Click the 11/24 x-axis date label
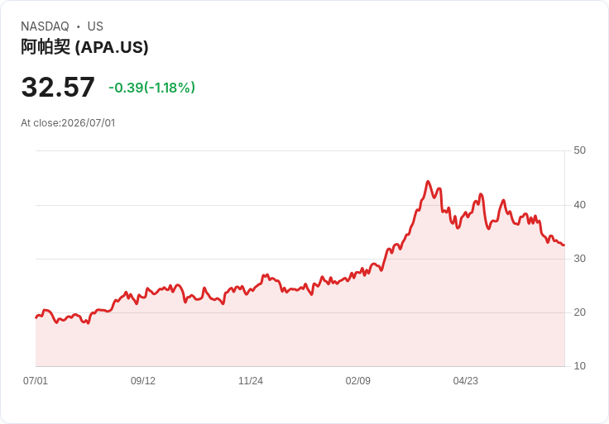The image size is (609, 424). click(251, 381)
